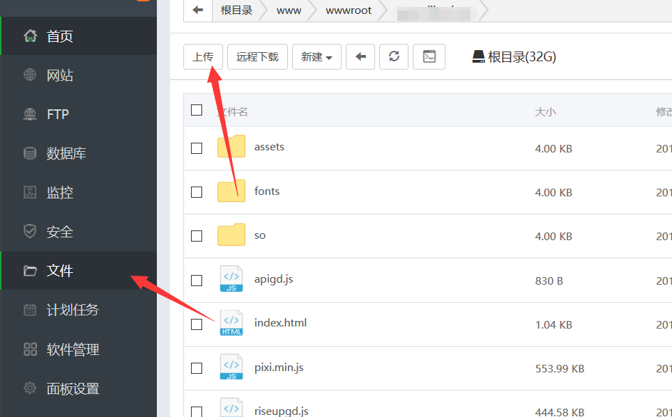This screenshot has width=672, height=417.
Task: Refresh the file list
Action: coord(394,56)
